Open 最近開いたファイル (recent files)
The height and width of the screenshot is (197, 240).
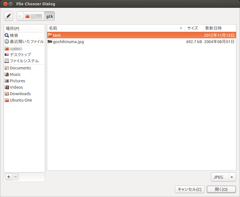27,41
